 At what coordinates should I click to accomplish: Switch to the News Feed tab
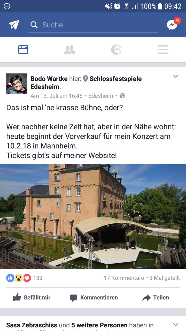coord(23,50)
